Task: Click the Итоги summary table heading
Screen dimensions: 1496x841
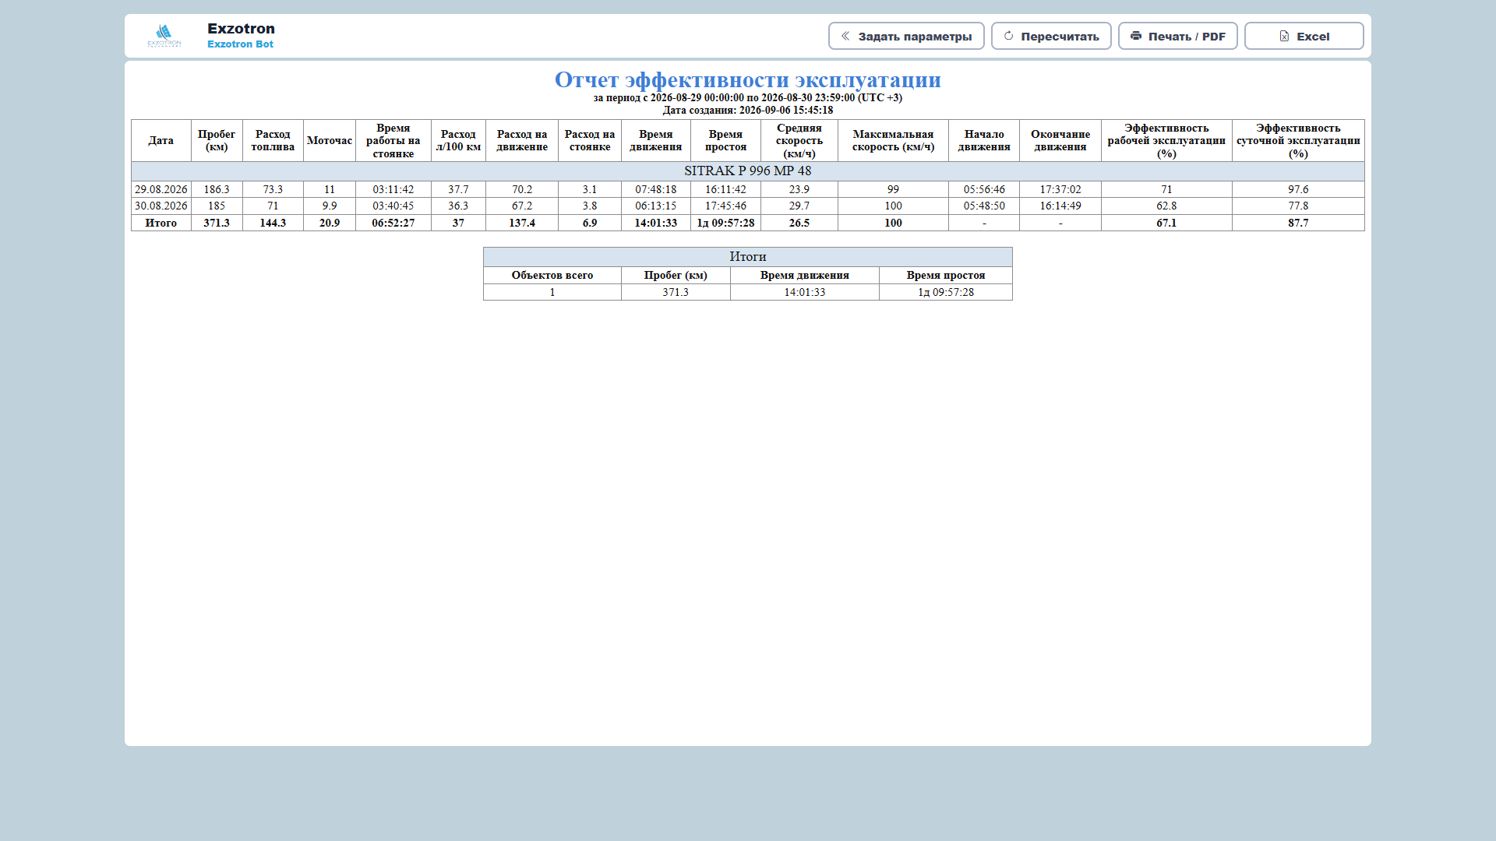Action: click(748, 257)
